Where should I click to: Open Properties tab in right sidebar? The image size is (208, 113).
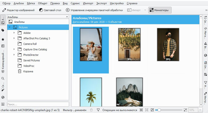[x=205, y=20]
